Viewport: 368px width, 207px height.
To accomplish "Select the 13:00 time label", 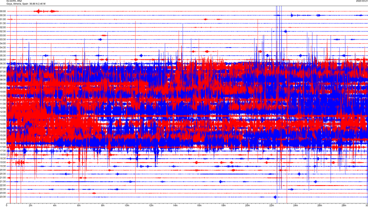I will 3,116.
